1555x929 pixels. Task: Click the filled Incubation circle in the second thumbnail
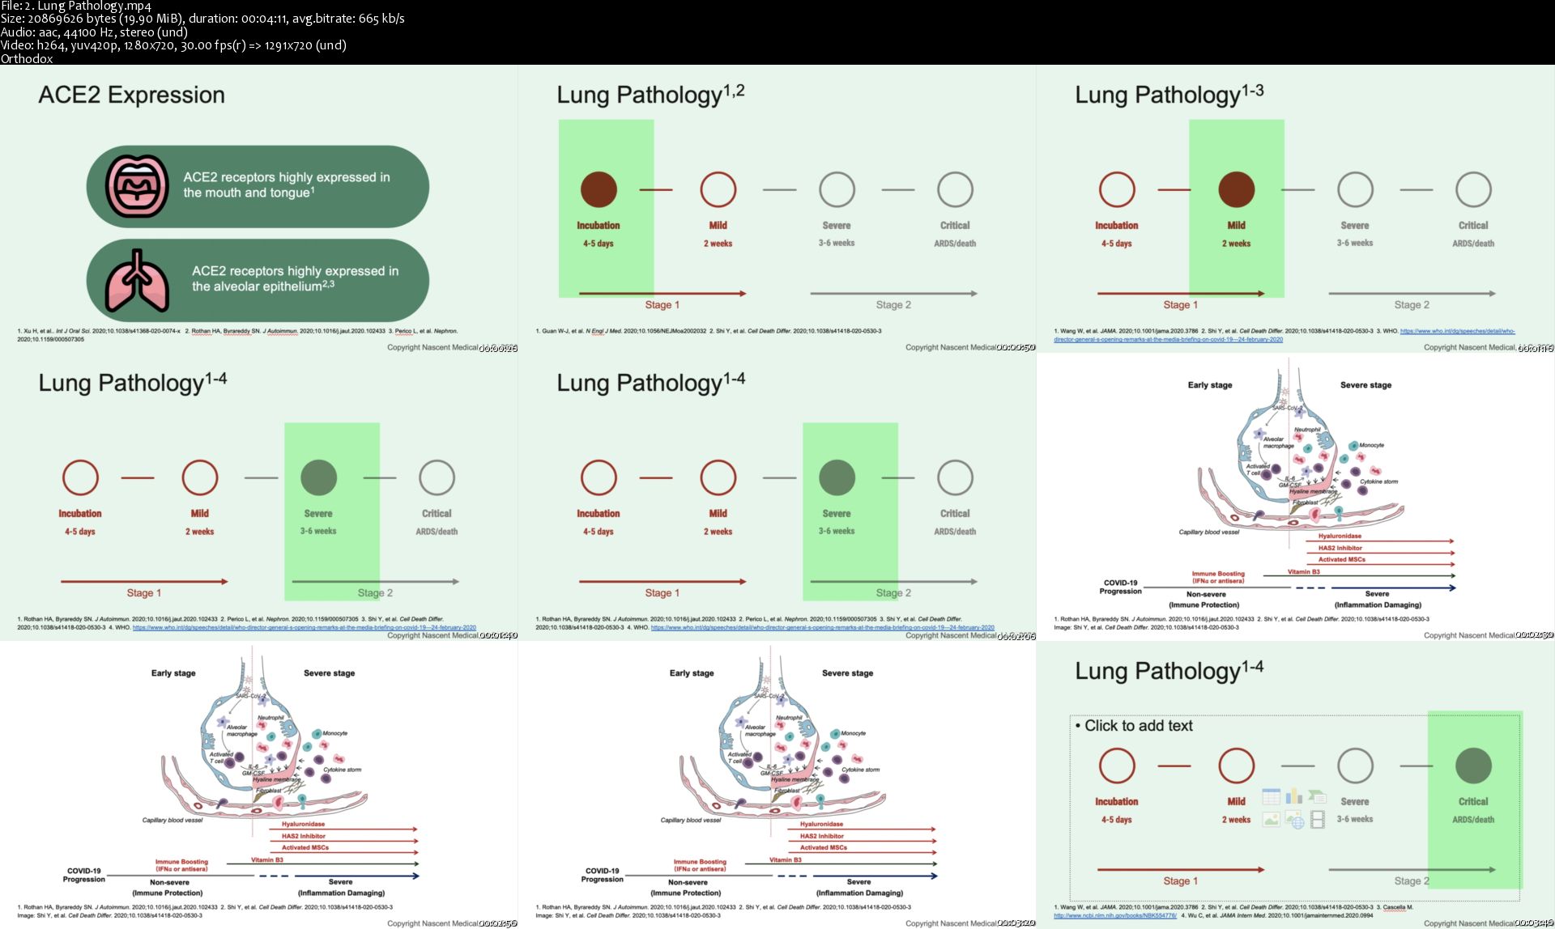click(x=599, y=189)
